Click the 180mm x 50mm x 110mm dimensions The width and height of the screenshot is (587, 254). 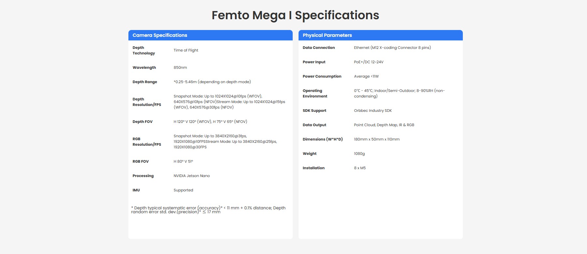(x=377, y=139)
